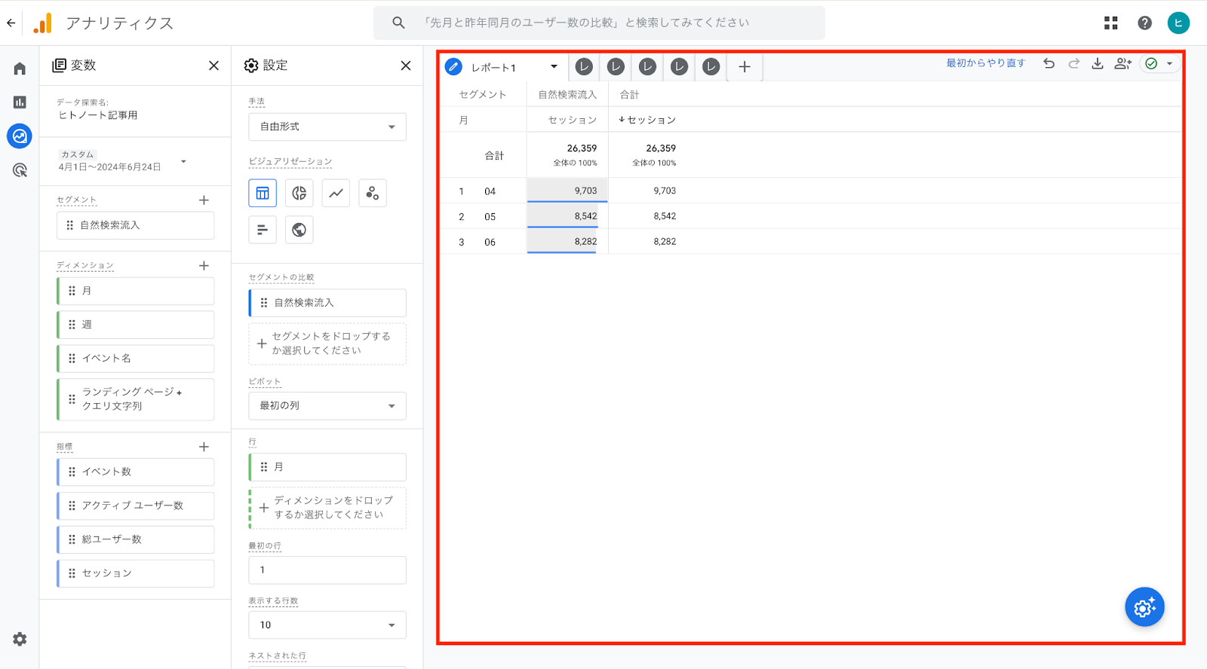The height and width of the screenshot is (669, 1207).
Task: Open Admin gear at sidebar bottom
Action: (x=20, y=639)
